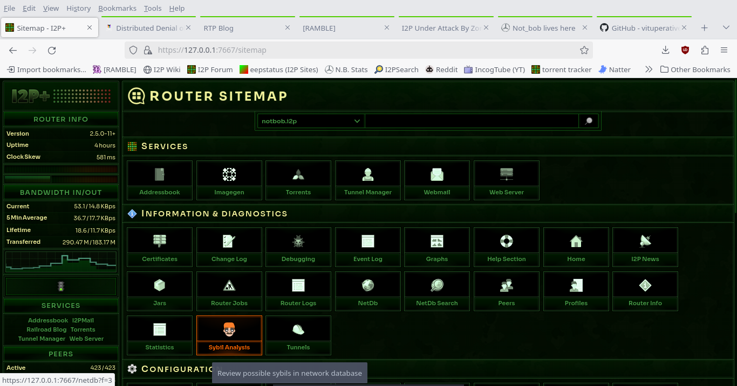The height and width of the screenshot is (386, 737).
Task: Open the Certificates tile
Action: click(x=160, y=247)
